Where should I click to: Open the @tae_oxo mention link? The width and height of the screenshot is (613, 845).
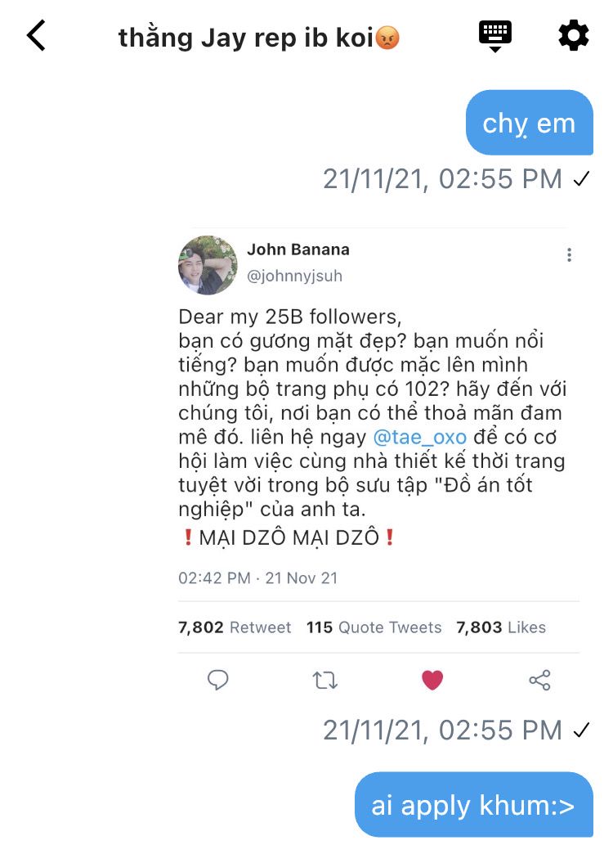pyautogui.click(x=419, y=437)
